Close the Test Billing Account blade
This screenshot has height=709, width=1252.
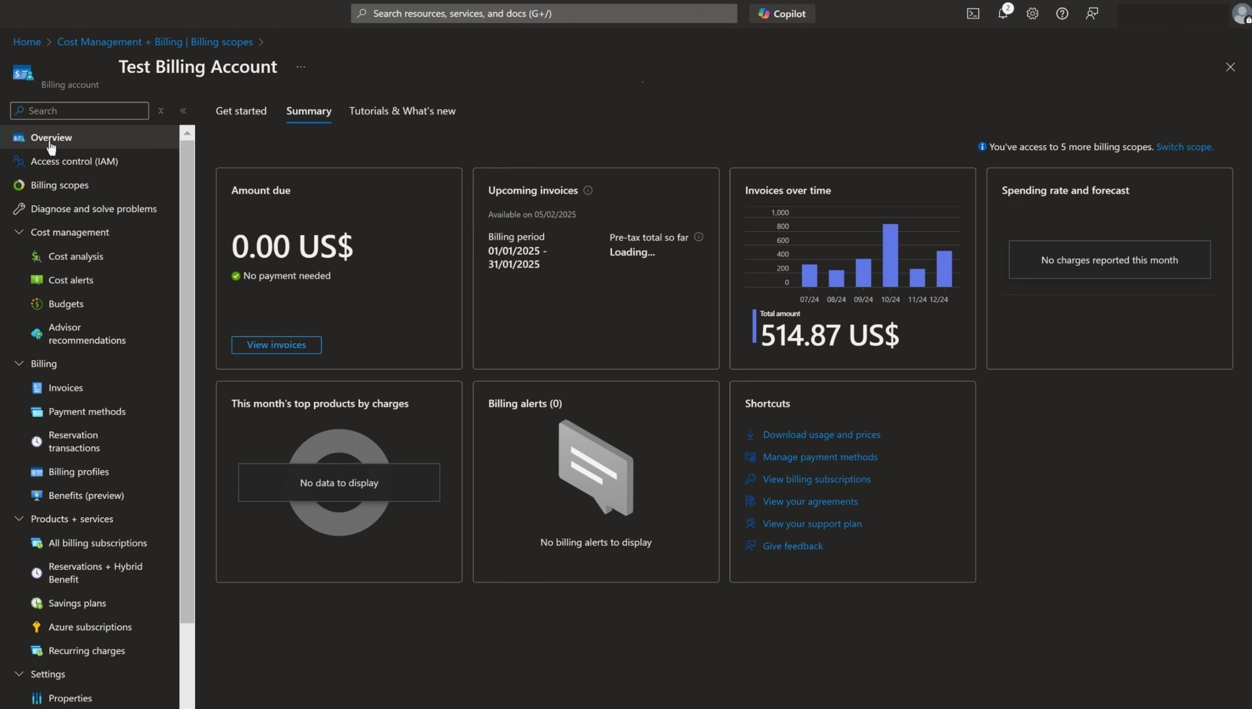pyautogui.click(x=1230, y=67)
